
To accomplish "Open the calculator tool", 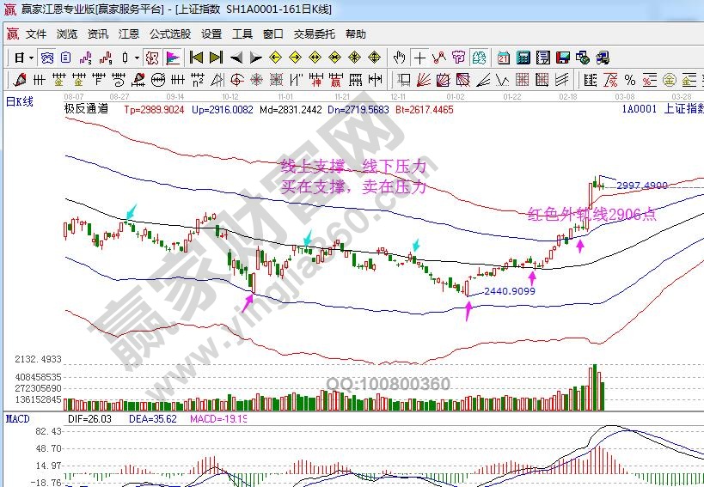I will 523,58.
